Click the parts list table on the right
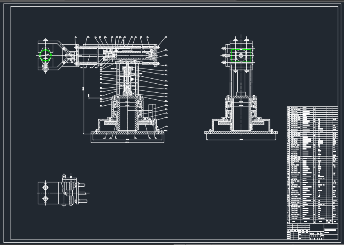 point(312,165)
